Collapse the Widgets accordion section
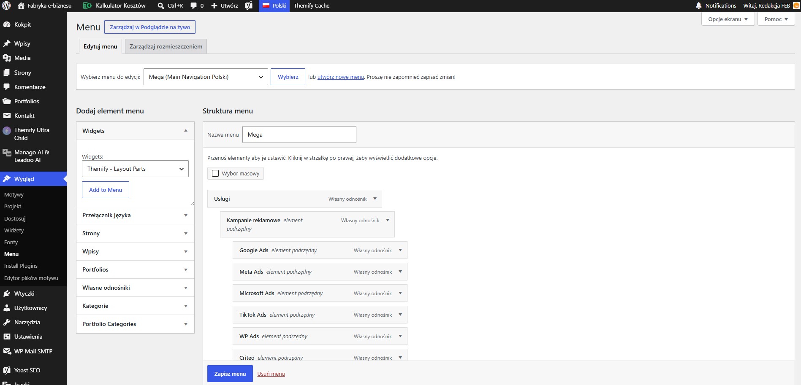 point(135,131)
